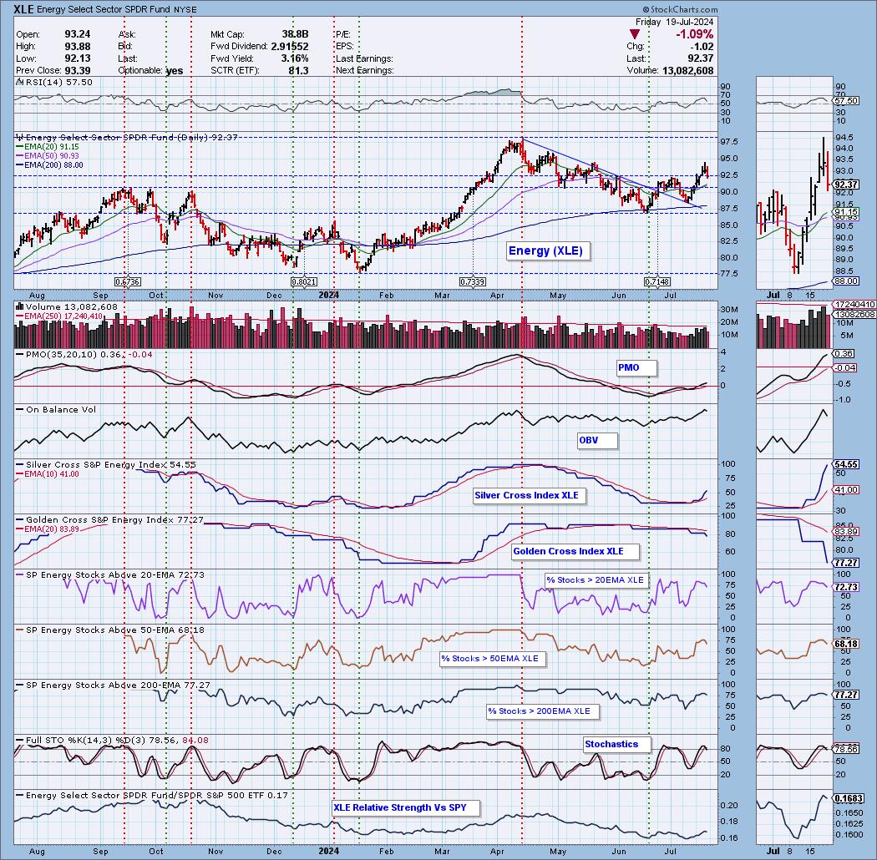Click the Low value 92.13
Screen dimensions: 877x860
pos(77,58)
